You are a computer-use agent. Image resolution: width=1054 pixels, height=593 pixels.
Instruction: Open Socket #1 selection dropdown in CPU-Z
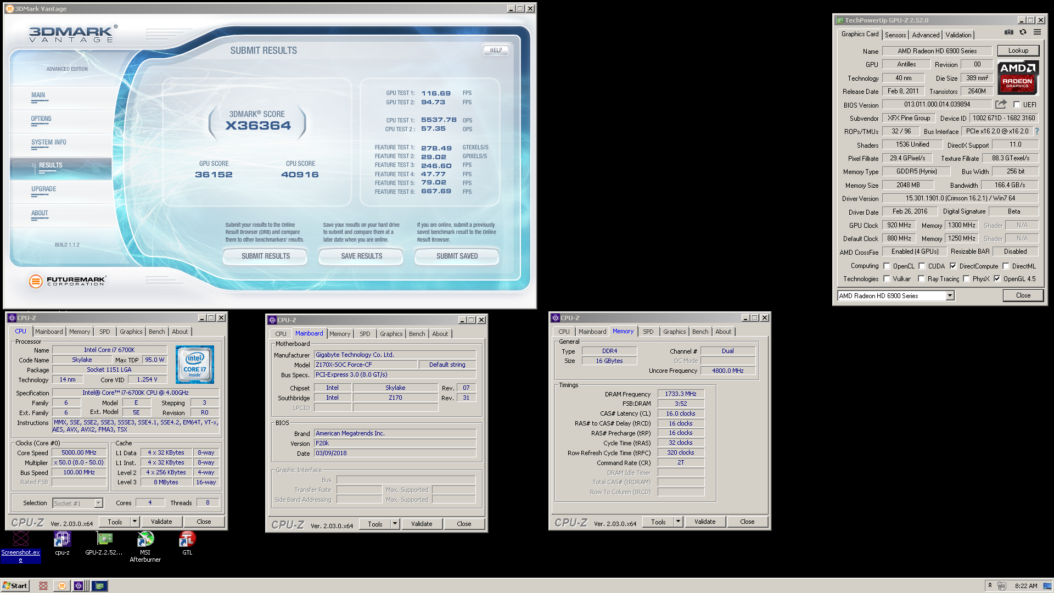[x=98, y=503]
